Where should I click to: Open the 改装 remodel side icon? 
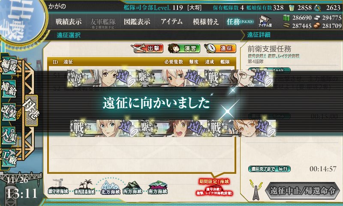9,112
